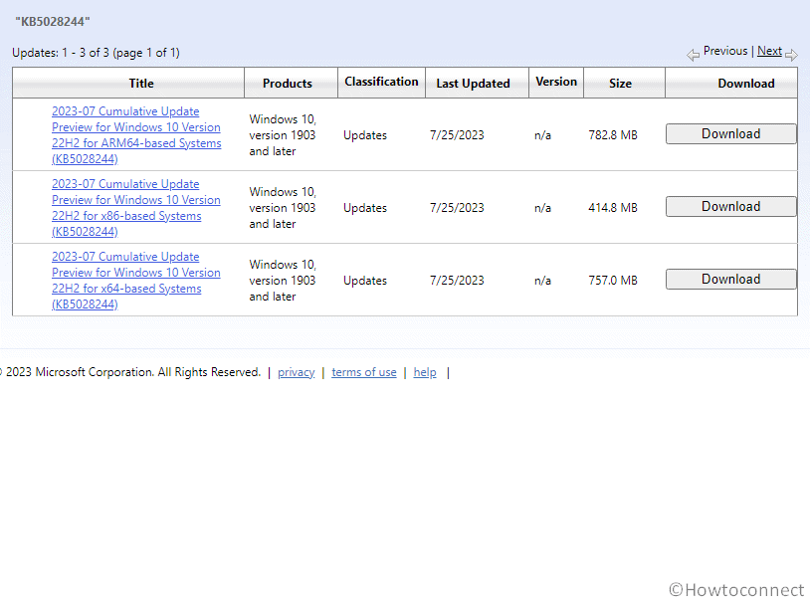Open the terms of use footer link
Screen dimensions: 810x609
coord(363,372)
